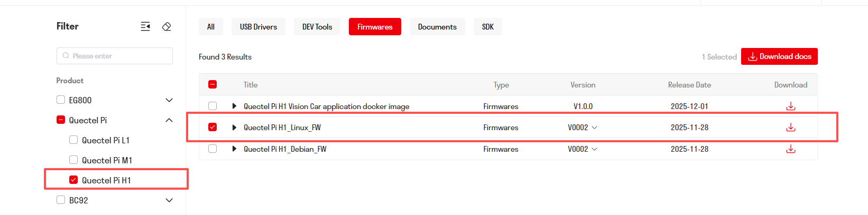The image size is (868, 215).
Task: Expand the Vision Car docker image row
Action: (x=234, y=106)
